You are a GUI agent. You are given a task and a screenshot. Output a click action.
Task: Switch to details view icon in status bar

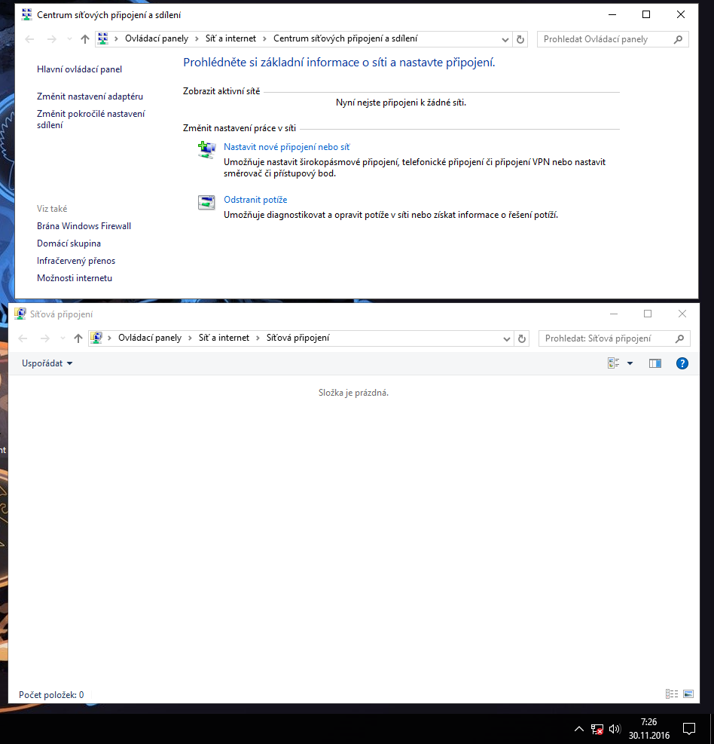pyautogui.click(x=671, y=694)
